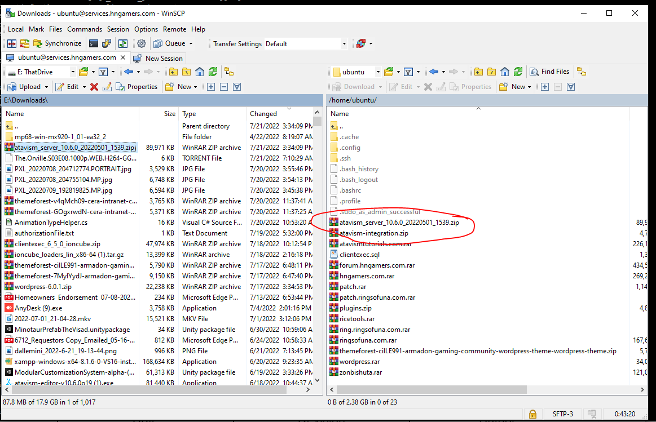The image size is (656, 422).
Task: Expand the Upload button dropdown arrow
Action: coord(46,87)
